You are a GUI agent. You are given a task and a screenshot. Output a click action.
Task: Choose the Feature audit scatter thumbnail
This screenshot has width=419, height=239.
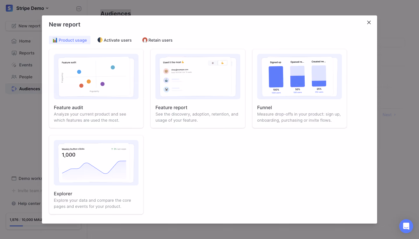(x=96, y=77)
